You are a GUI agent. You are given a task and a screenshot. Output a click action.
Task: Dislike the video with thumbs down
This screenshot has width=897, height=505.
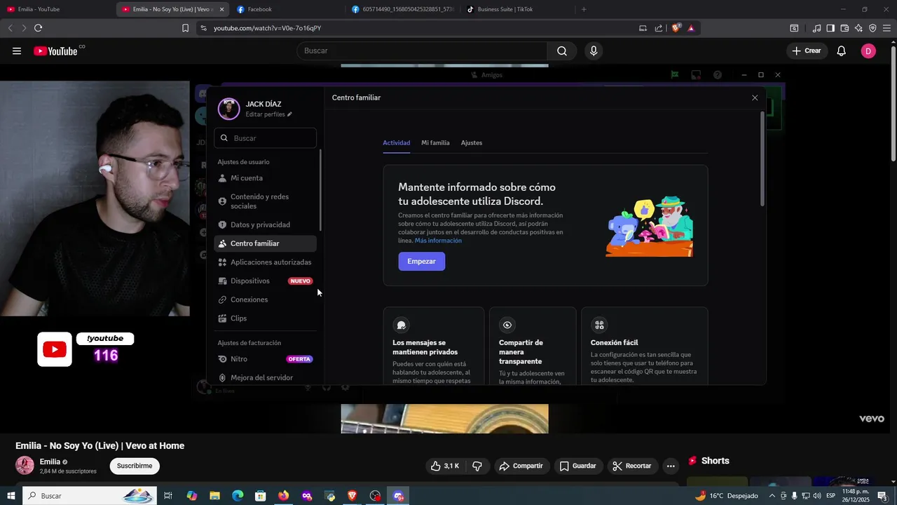tap(477, 466)
